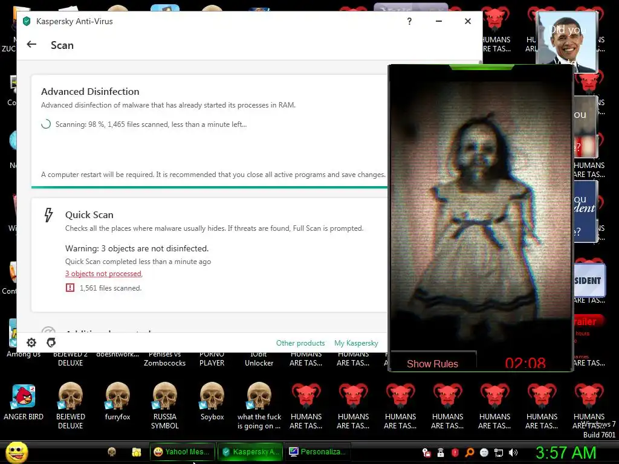Click Show Rules in the popup
The width and height of the screenshot is (619, 464).
[432, 363]
